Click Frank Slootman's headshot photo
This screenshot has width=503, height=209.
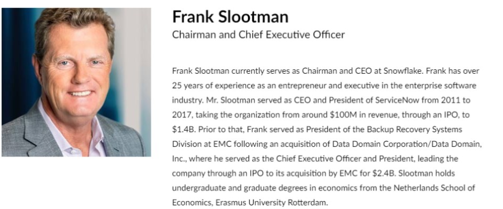coord(76,82)
